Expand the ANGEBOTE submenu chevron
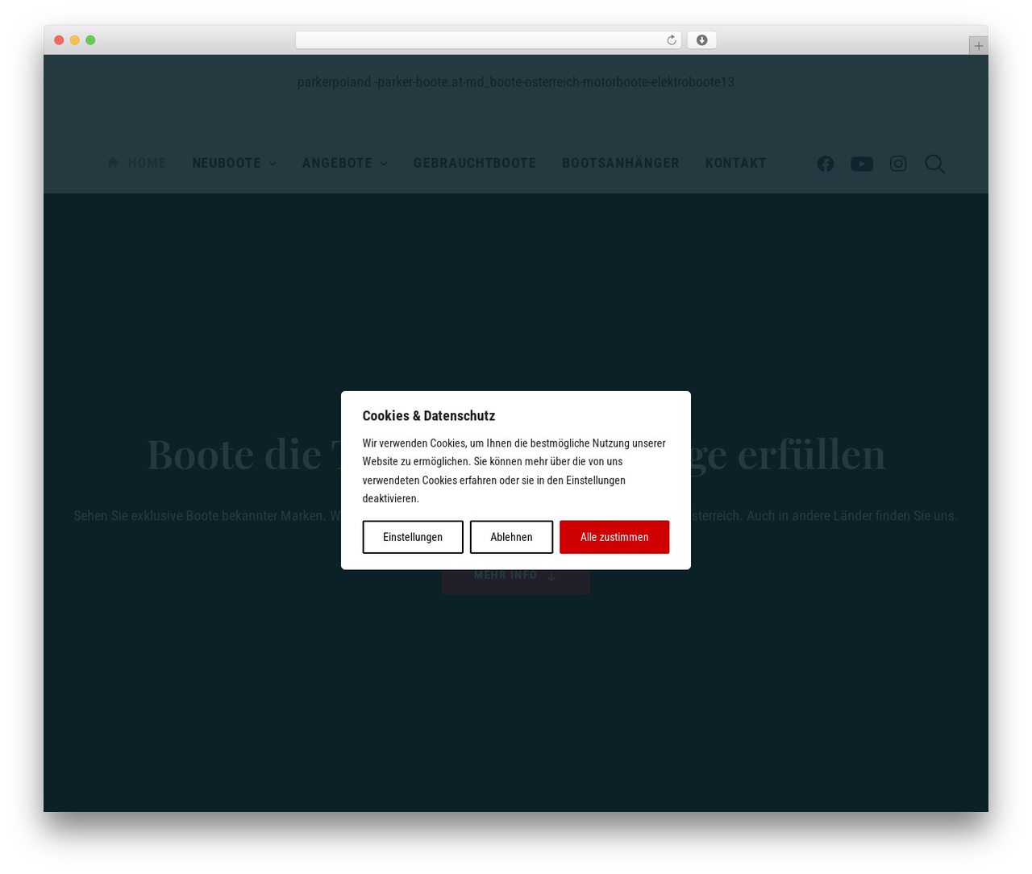This screenshot has width=1032, height=874. [x=384, y=164]
